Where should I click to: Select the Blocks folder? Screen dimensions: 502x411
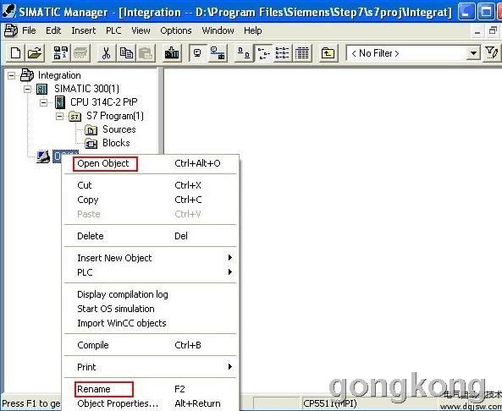[116, 143]
